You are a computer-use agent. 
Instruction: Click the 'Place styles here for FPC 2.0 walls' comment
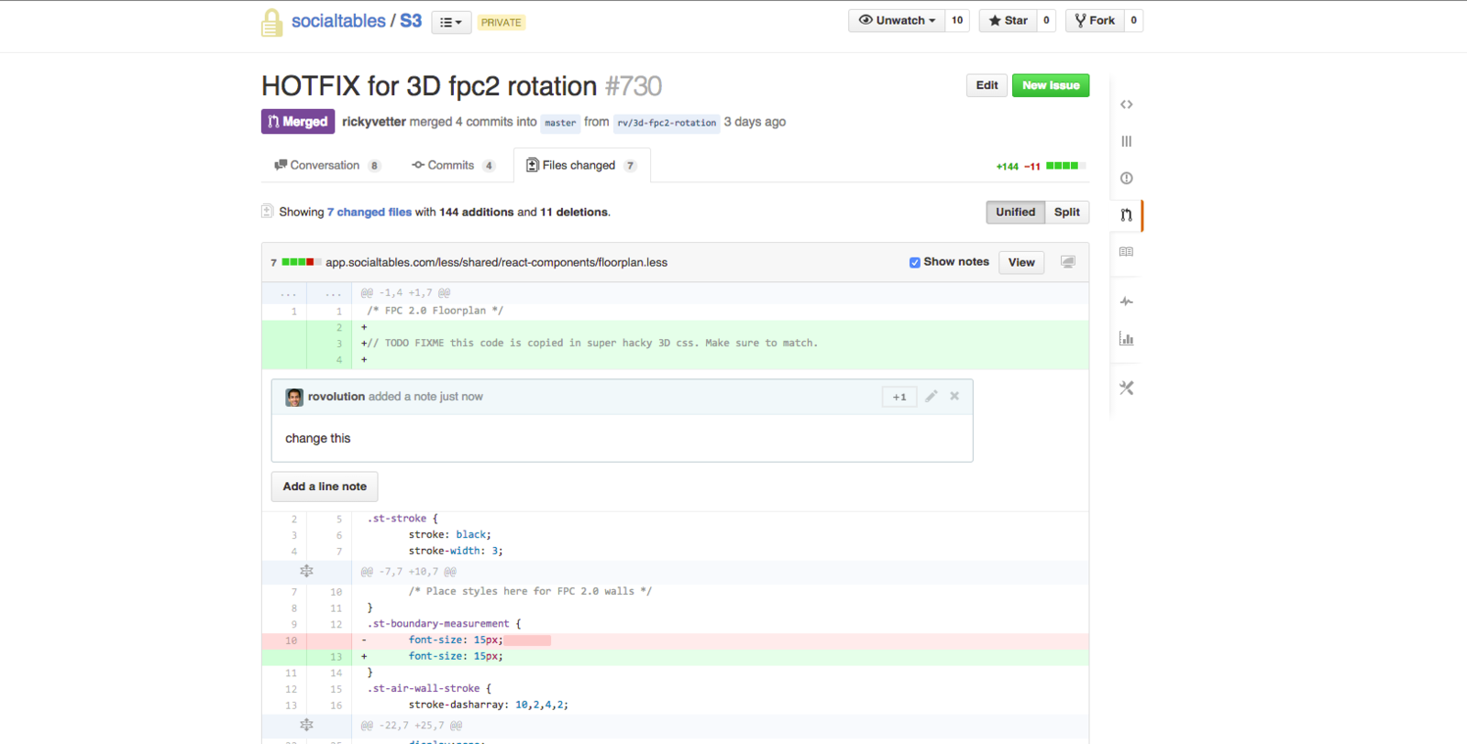pos(530,591)
